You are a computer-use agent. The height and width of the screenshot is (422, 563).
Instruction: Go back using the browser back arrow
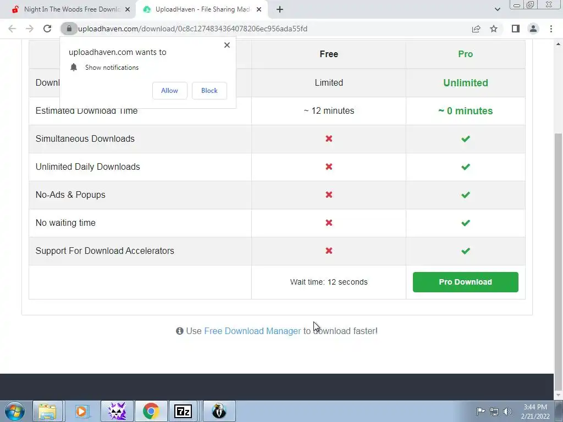pyautogui.click(x=12, y=29)
